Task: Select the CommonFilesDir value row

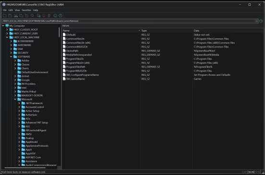Action: pyautogui.click(x=75, y=39)
